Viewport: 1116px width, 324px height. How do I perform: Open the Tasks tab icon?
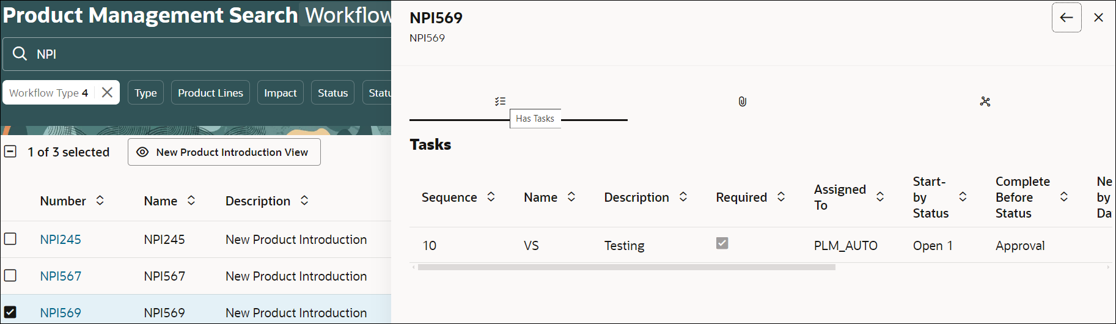(500, 101)
